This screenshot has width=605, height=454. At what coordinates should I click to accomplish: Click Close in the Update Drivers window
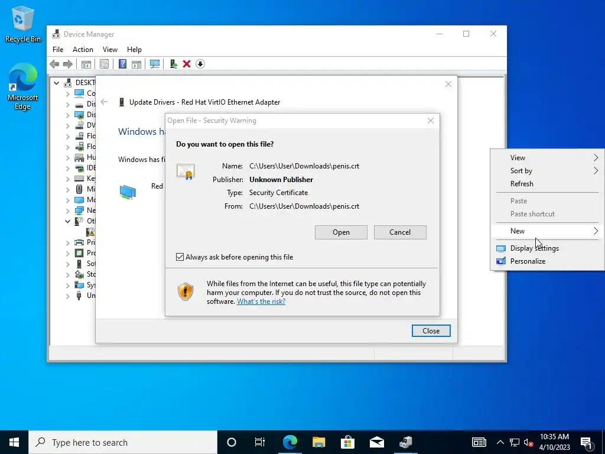tap(431, 331)
